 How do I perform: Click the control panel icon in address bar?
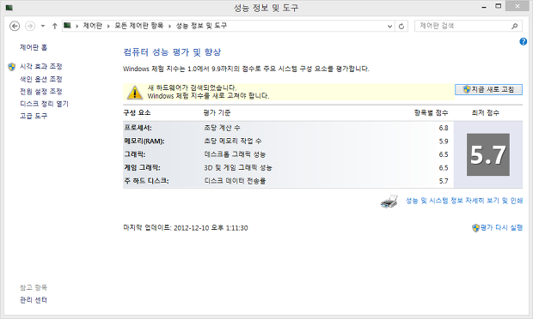(67, 26)
